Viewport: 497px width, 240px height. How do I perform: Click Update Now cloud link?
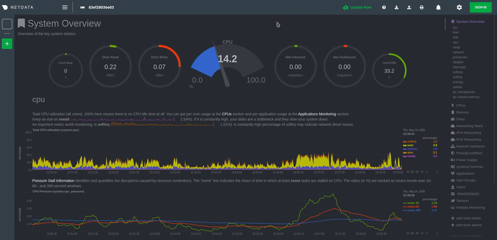357,7
